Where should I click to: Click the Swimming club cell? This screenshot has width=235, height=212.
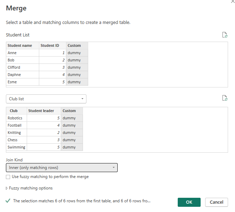16,147
